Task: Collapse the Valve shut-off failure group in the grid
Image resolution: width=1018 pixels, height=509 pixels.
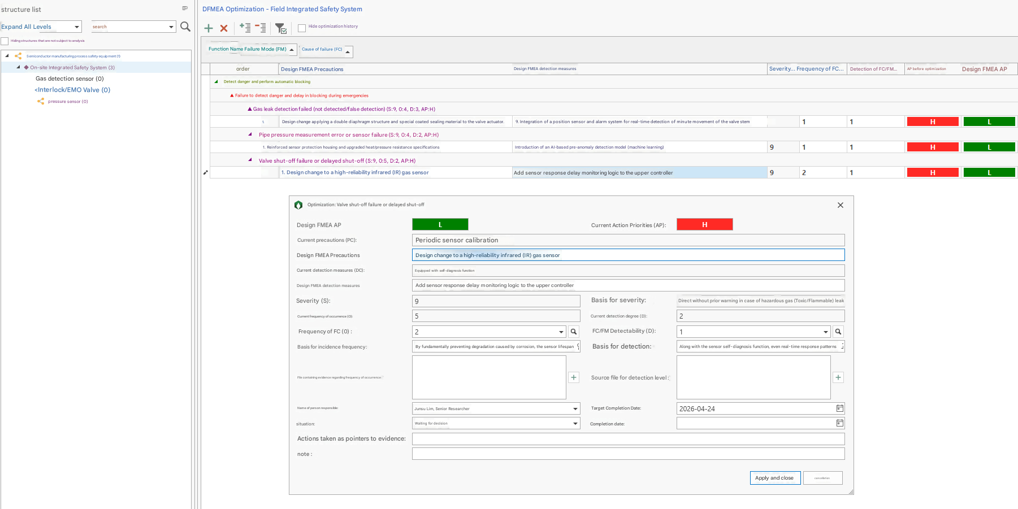Action: click(x=250, y=160)
